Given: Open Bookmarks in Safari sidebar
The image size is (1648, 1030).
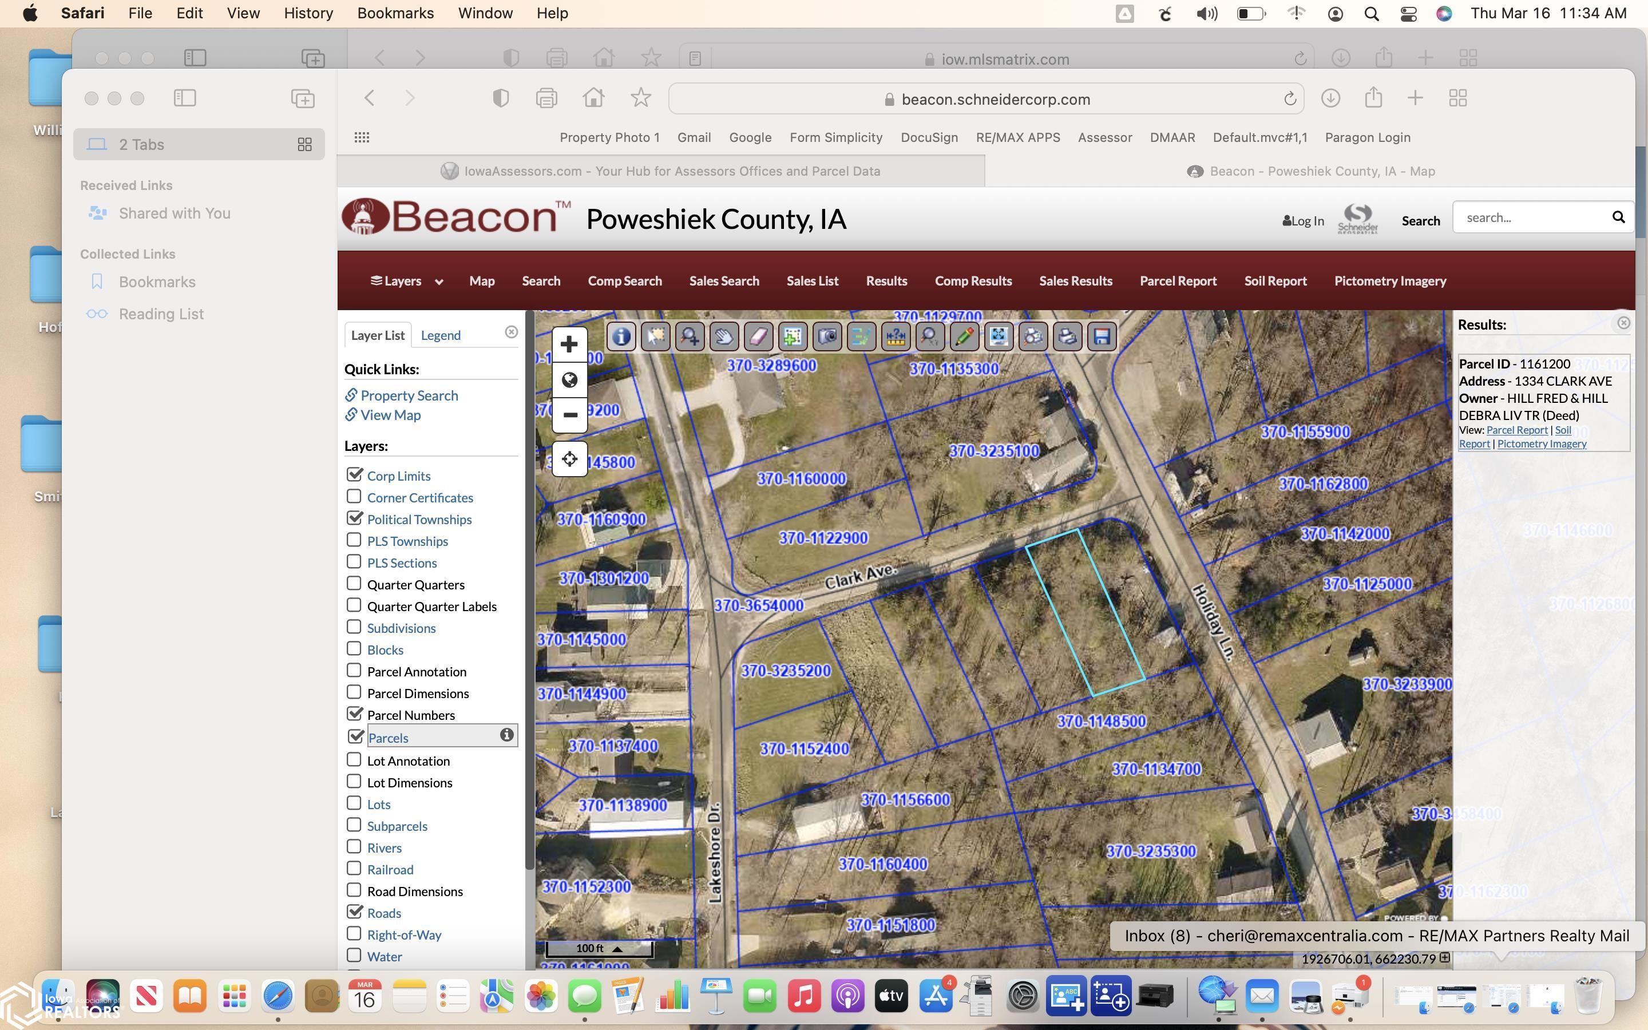Looking at the screenshot, I should 157,282.
